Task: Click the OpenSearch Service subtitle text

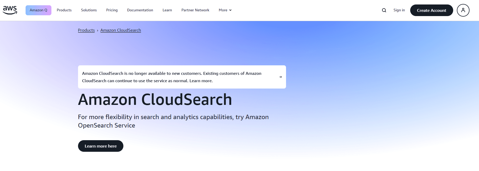Action: tap(173, 121)
